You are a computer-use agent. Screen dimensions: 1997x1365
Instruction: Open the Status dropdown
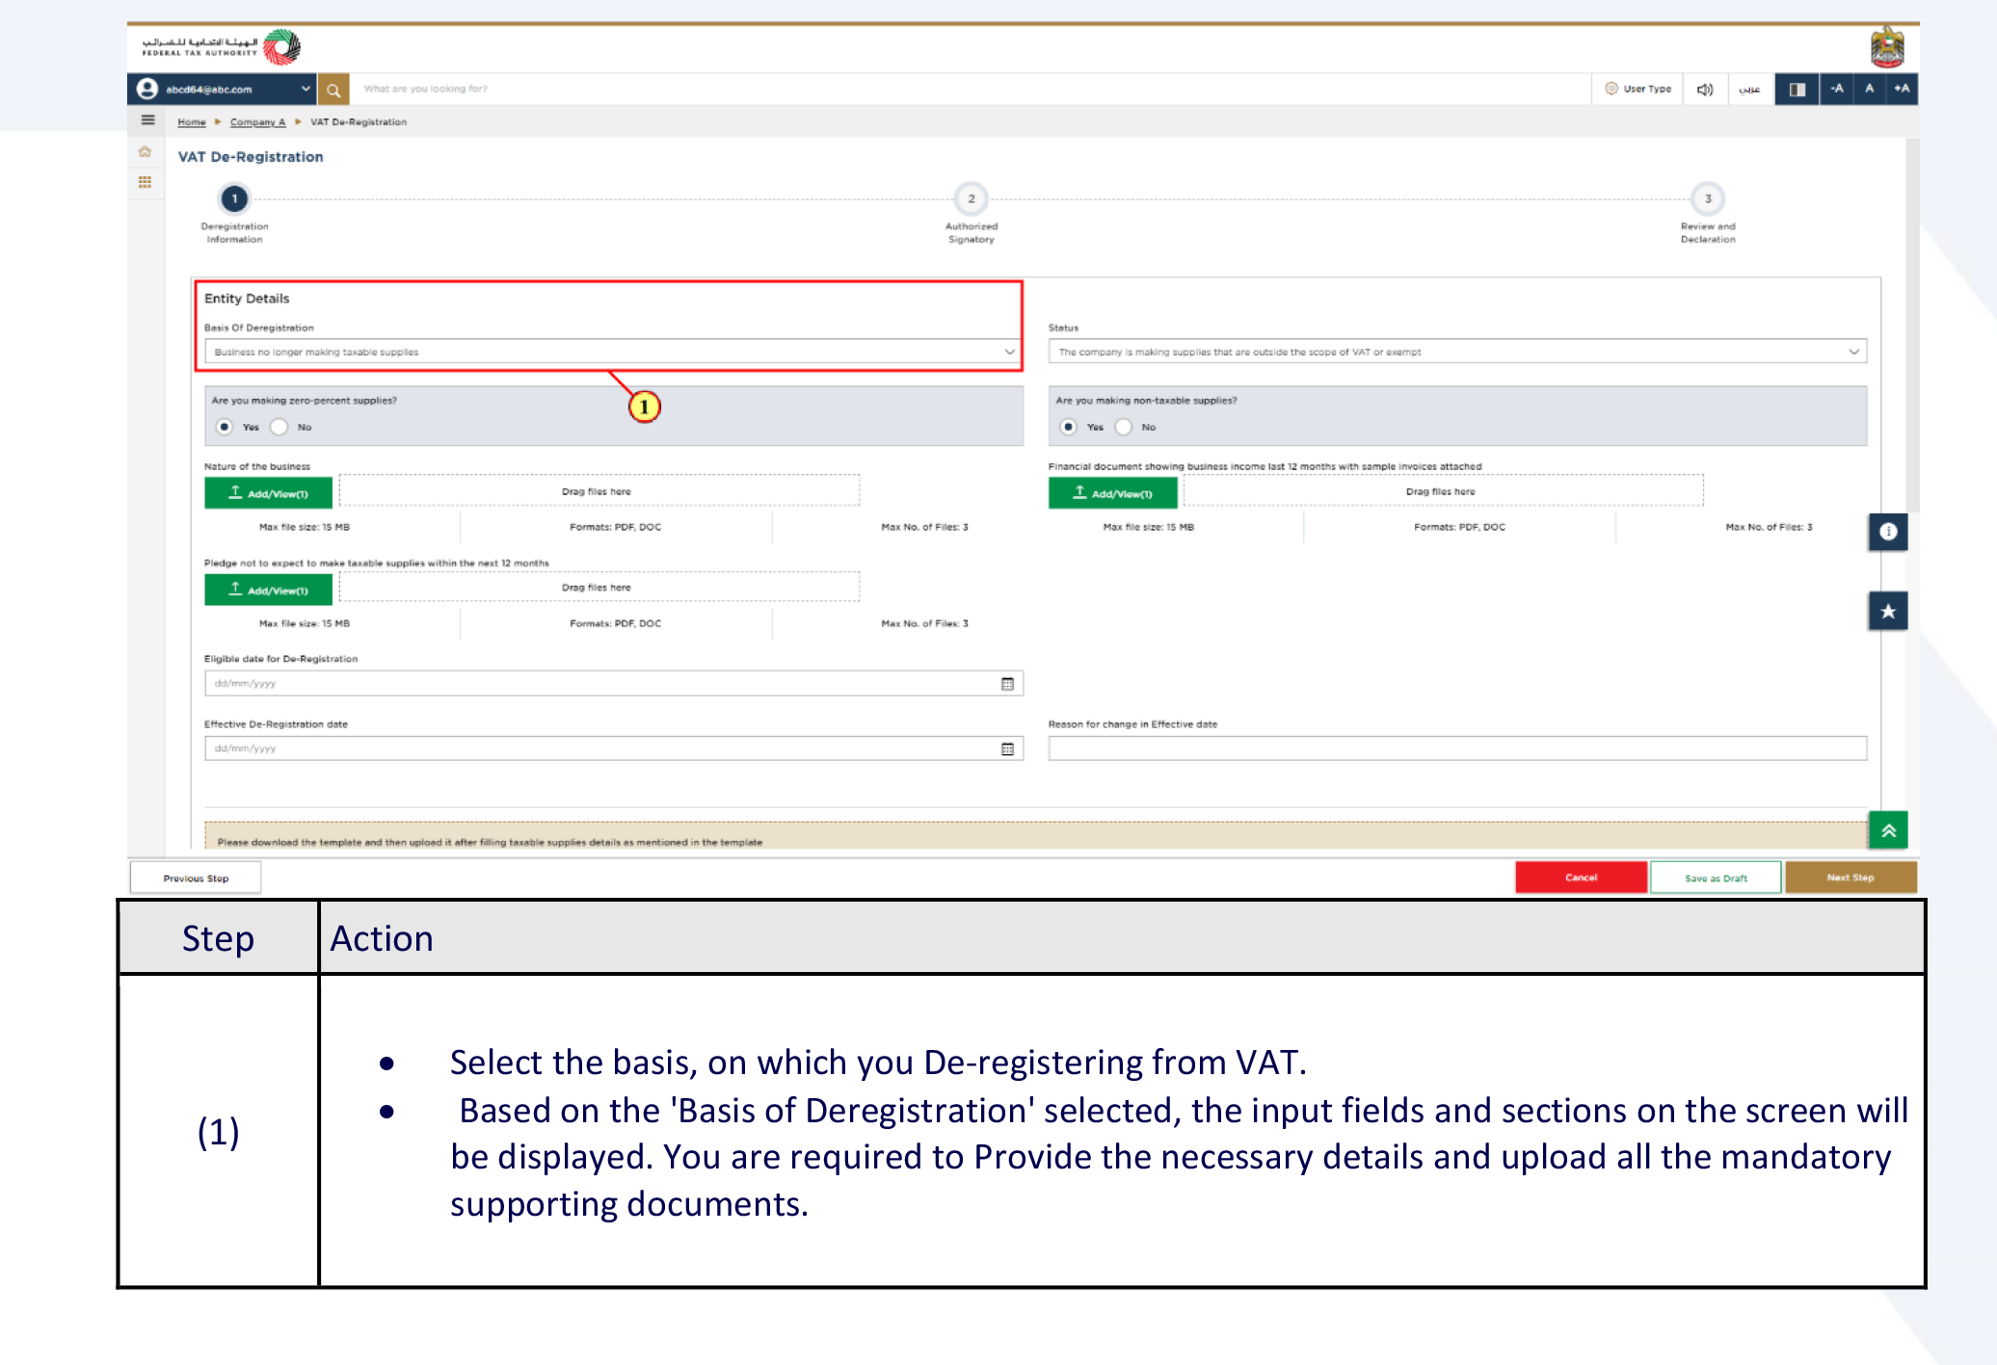1457,352
